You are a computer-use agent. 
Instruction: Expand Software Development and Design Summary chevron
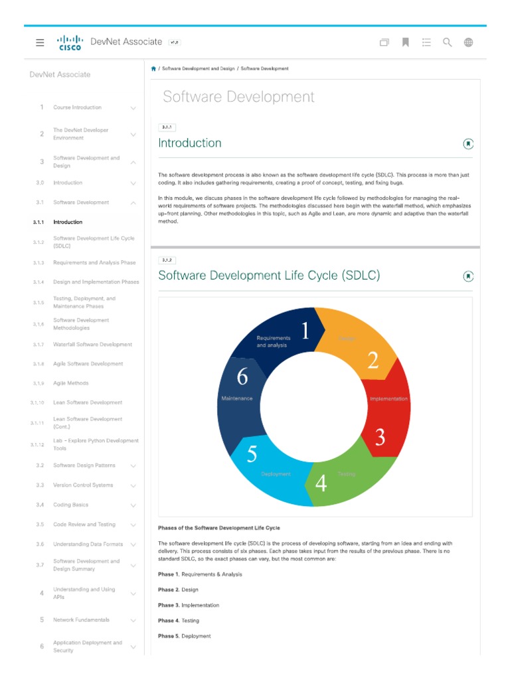click(133, 565)
